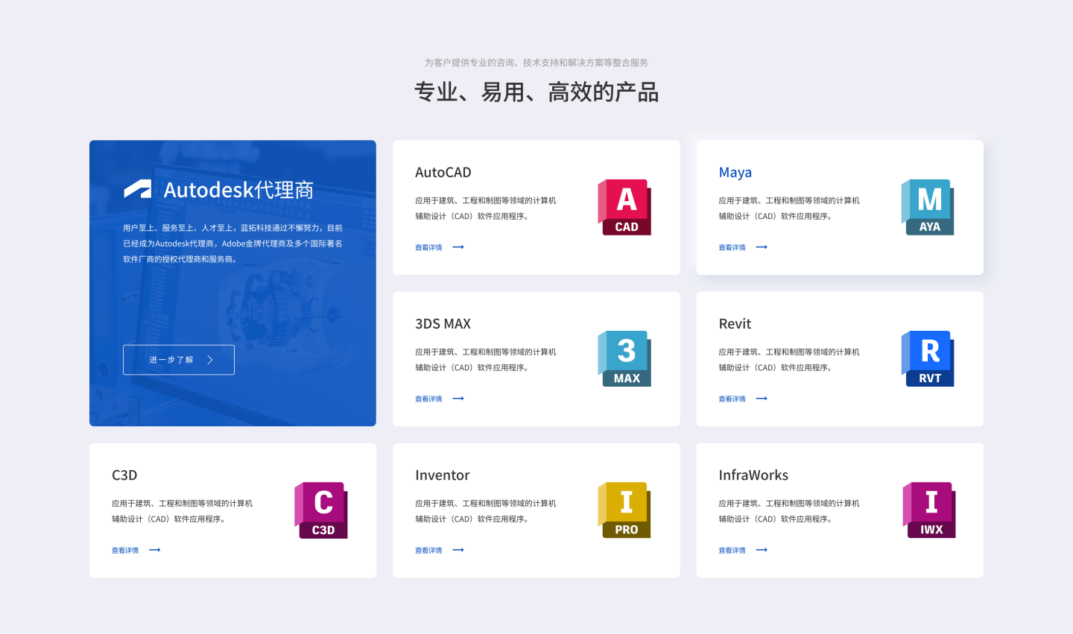Open 查看详情 link for Revit
This screenshot has height=634, width=1073.
pyautogui.click(x=732, y=399)
